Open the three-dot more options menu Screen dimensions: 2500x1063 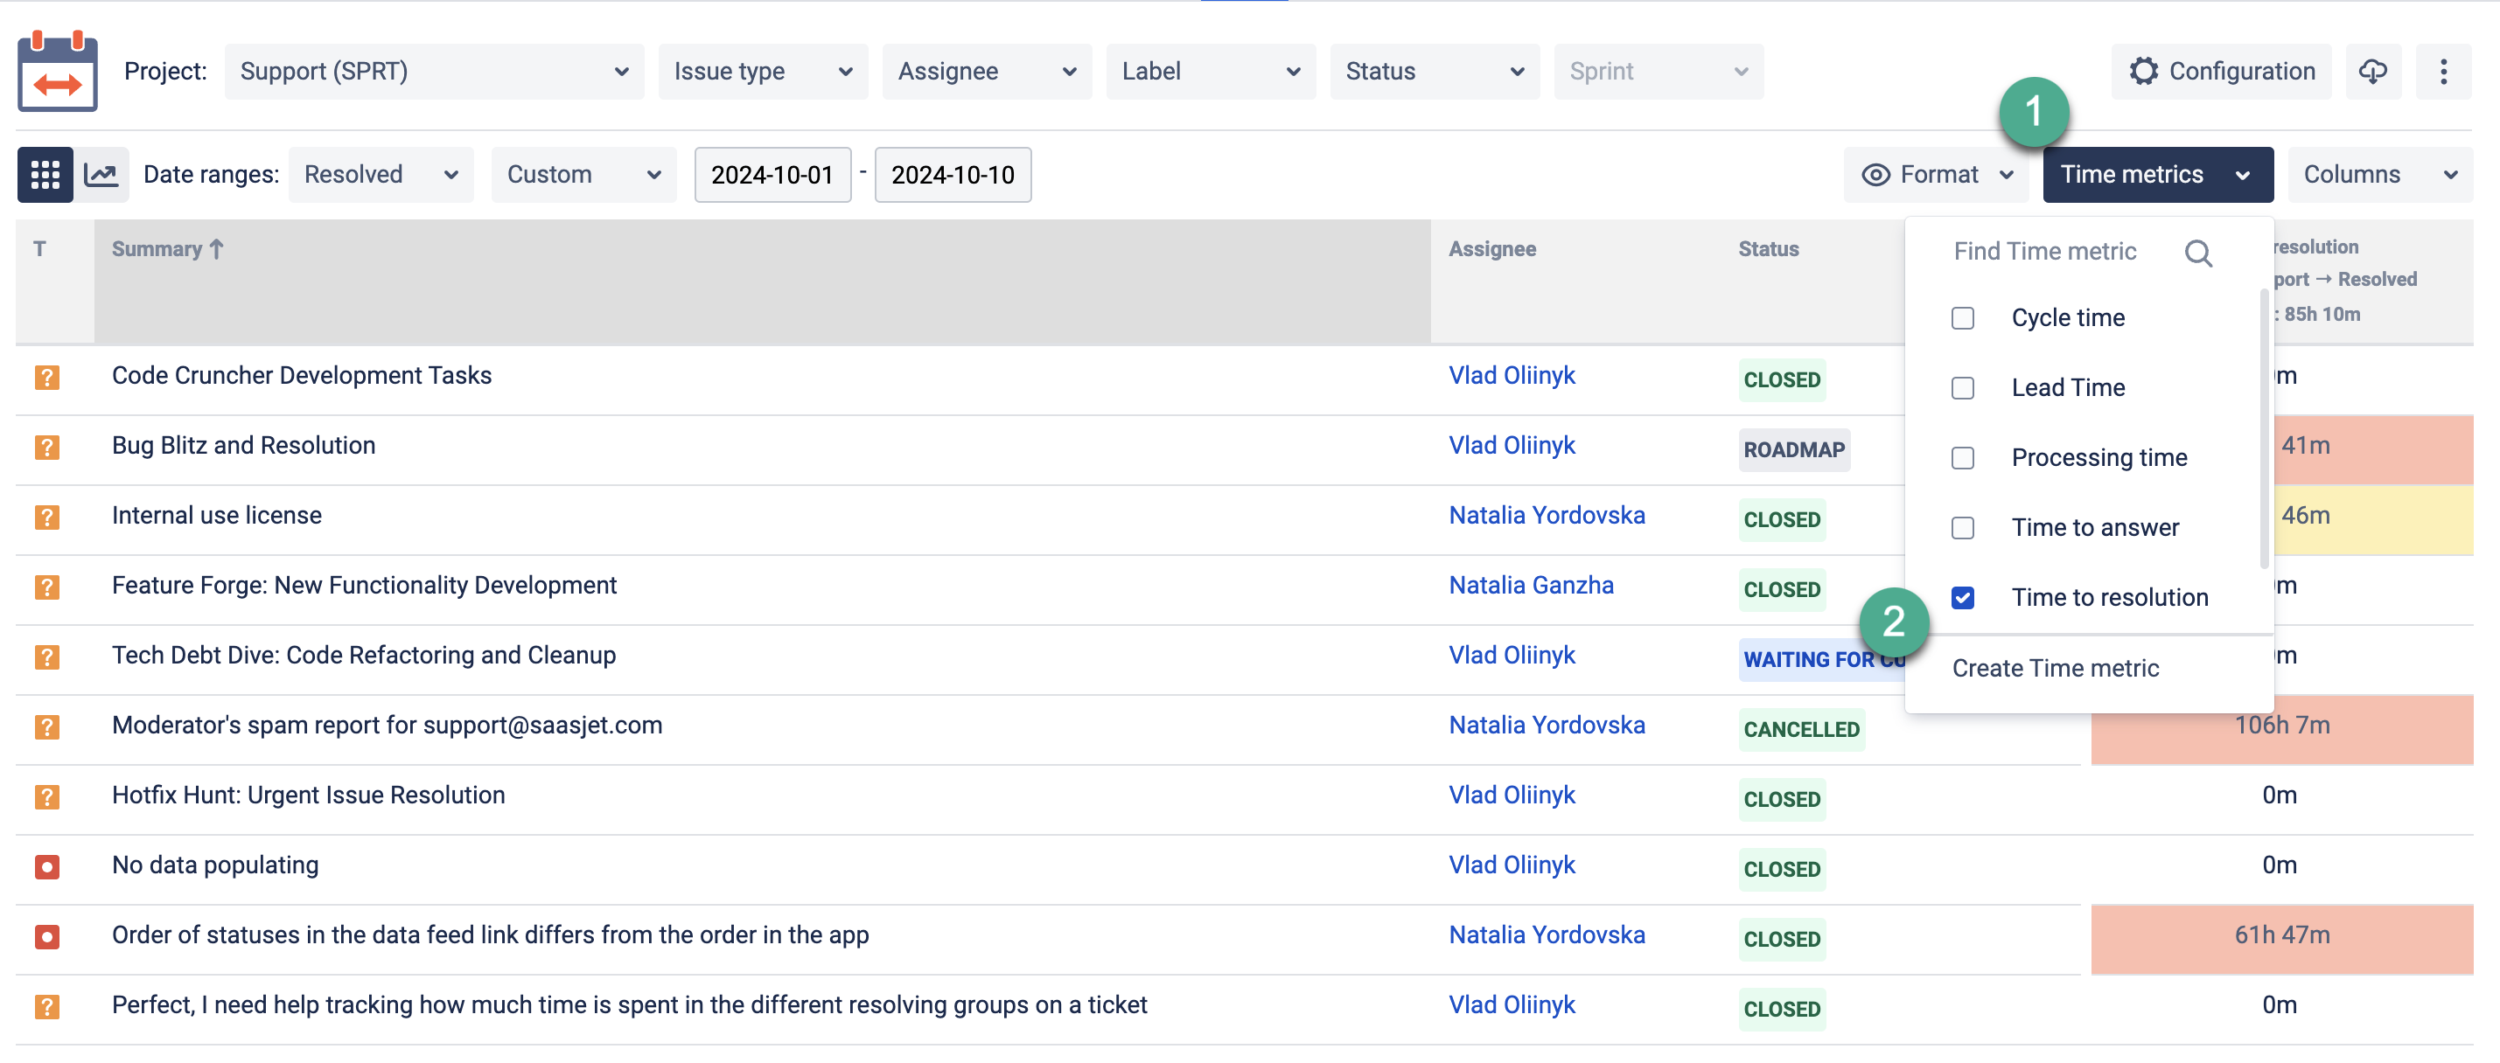pyautogui.click(x=2443, y=71)
